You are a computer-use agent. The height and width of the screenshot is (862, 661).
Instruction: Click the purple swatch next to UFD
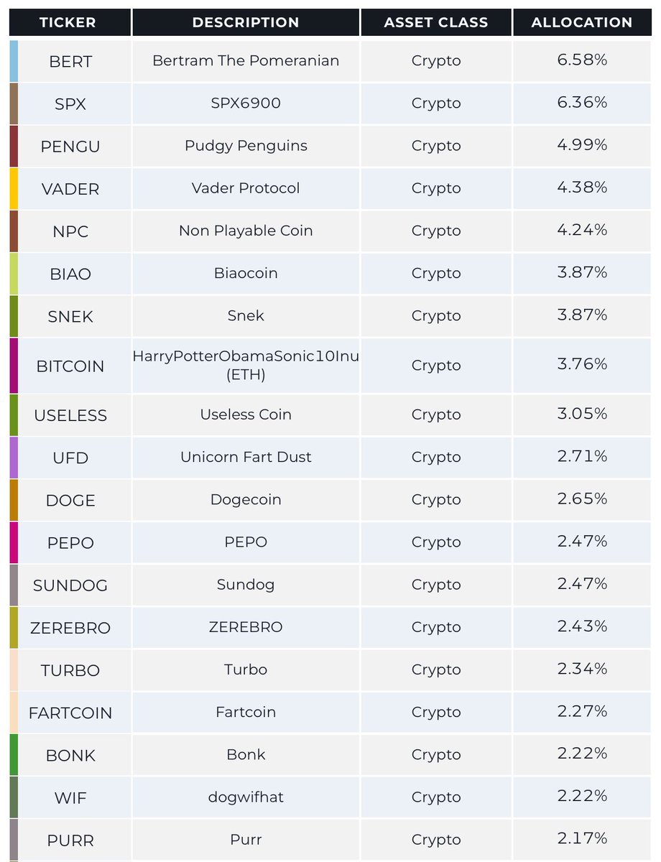tap(14, 458)
